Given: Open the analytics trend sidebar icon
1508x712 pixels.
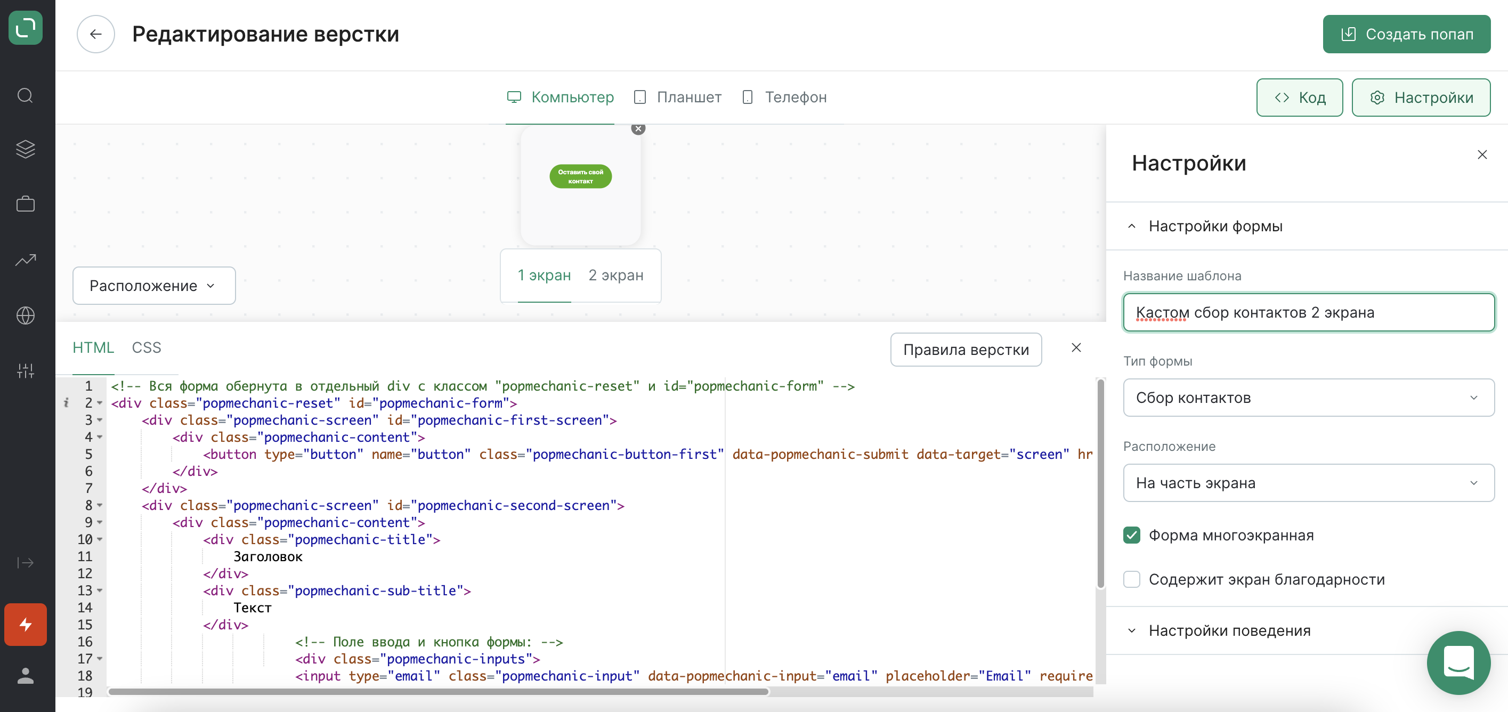Looking at the screenshot, I should (x=25, y=260).
